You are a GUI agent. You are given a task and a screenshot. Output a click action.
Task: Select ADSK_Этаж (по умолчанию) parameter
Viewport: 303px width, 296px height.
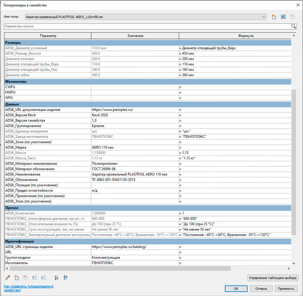point(48,201)
